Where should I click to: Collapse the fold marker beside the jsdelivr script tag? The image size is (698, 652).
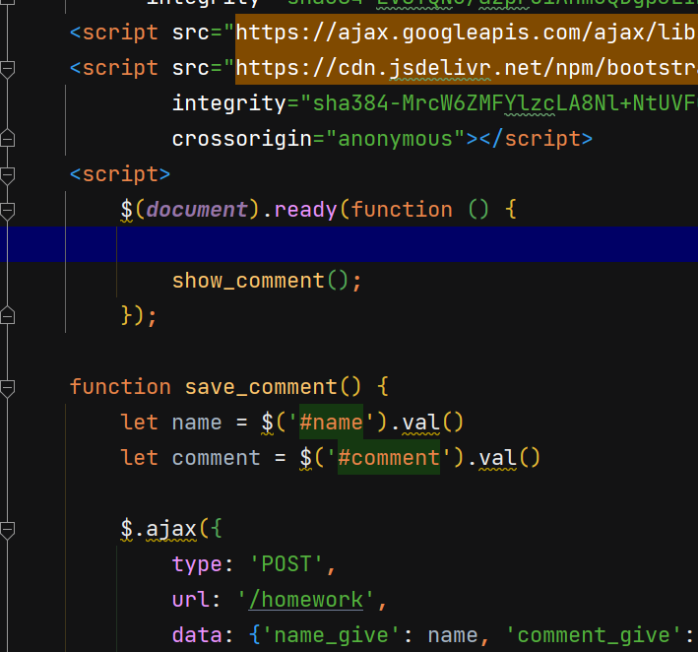tap(7, 69)
